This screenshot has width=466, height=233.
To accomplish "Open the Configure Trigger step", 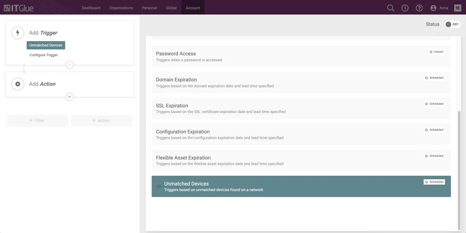I will tap(44, 55).
